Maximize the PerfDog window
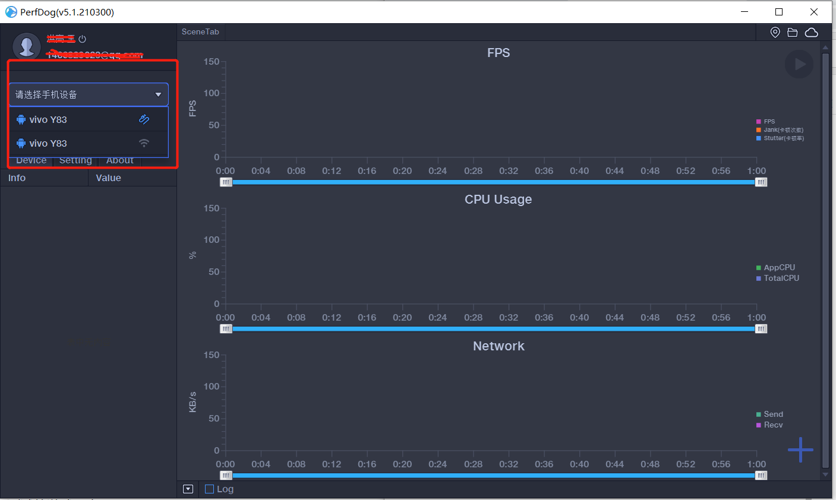The width and height of the screenshot is (836, 500). click(779, 12)
